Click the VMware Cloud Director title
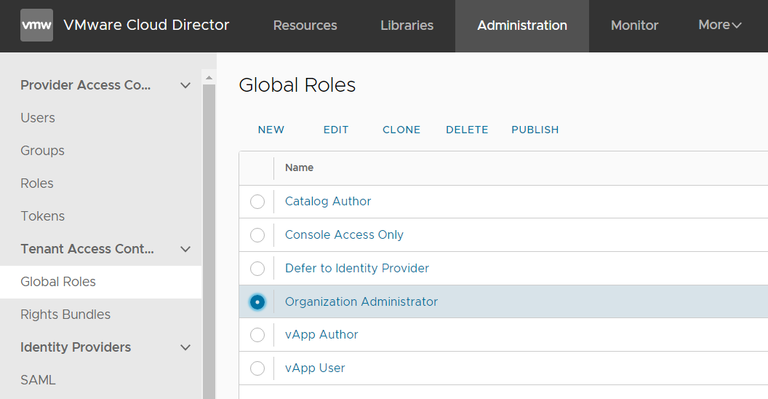768x399 pixels. [x=146, y=25]
